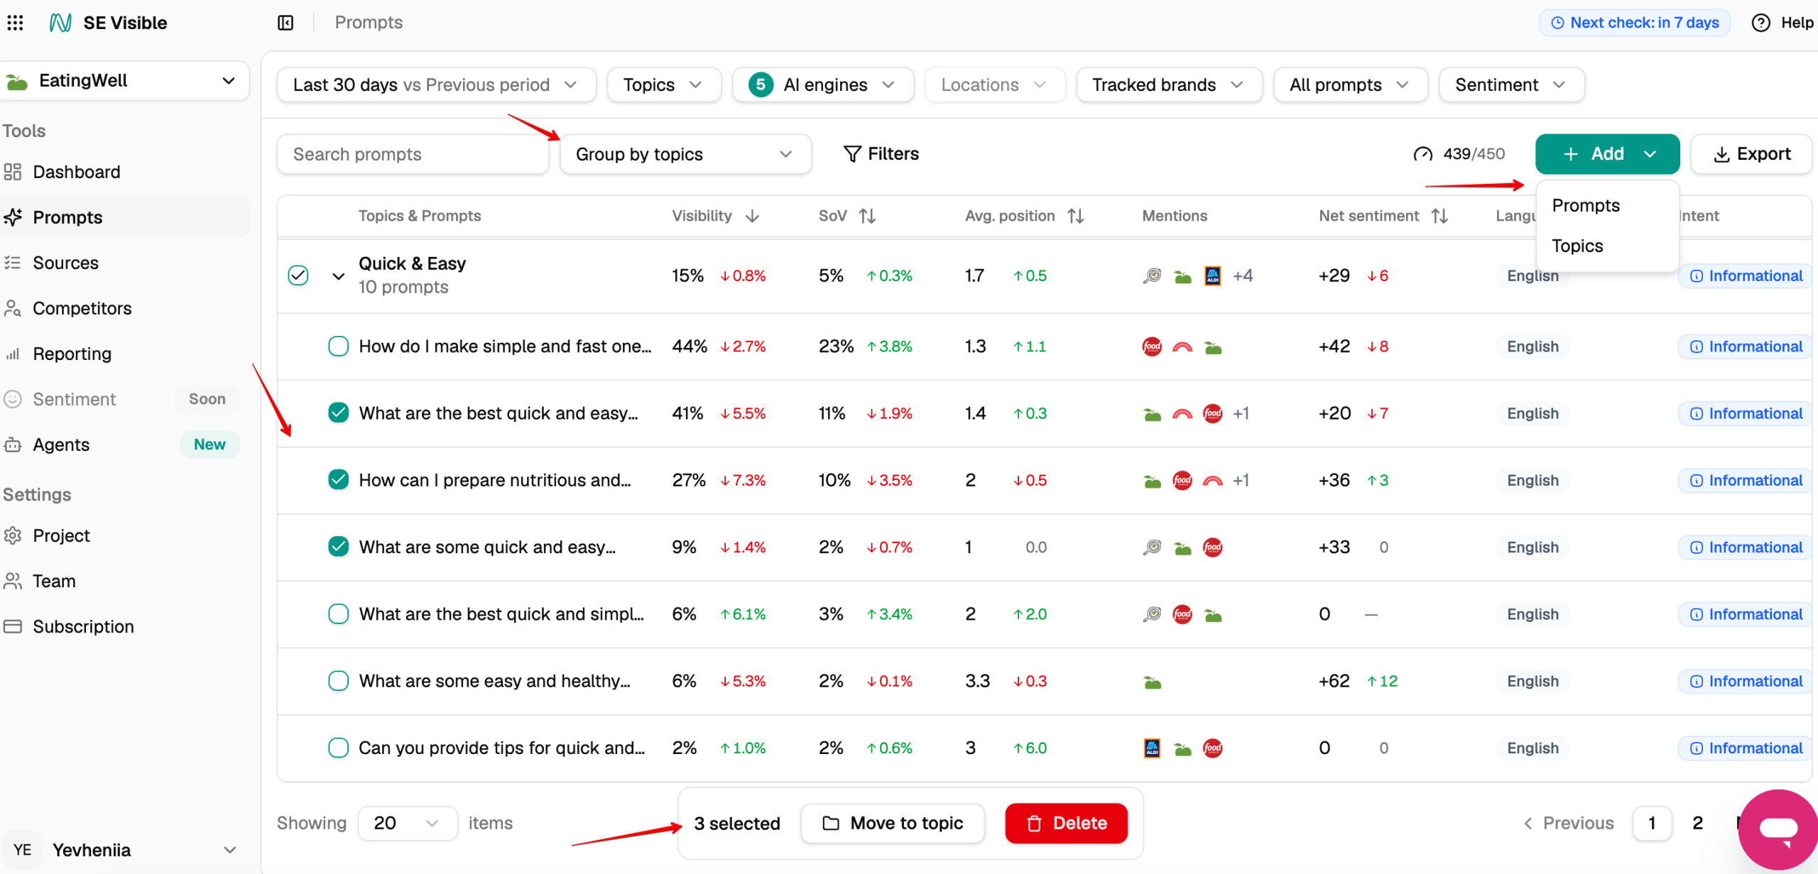This screenshot has height=874, width=1818.
Task: Click the Move to topic button
Action: [893, 824]
